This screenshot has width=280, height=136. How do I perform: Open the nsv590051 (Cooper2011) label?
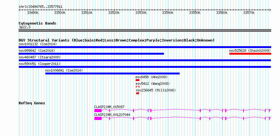[x=40, y=64]
